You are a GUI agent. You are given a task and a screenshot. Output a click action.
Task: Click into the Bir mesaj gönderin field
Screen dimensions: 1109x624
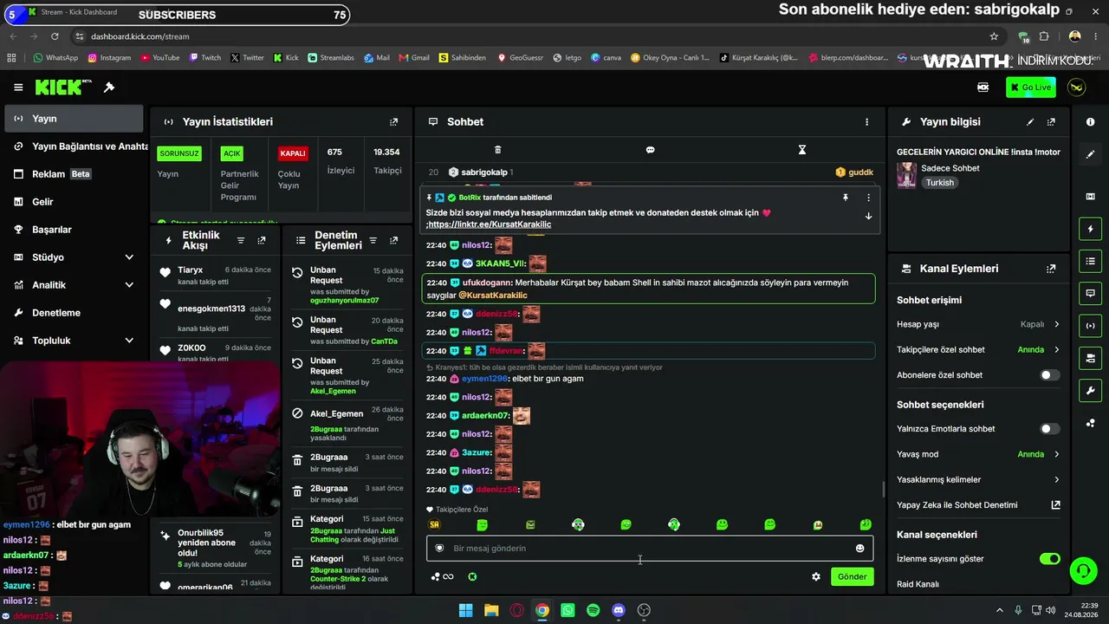(650, 549)
